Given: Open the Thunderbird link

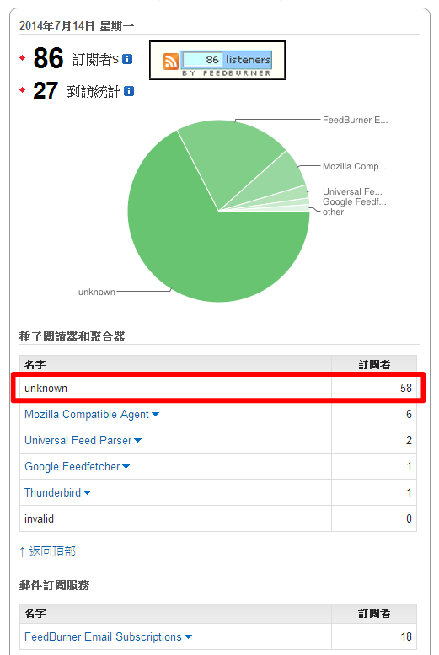Looking at the screenshot, I should pyautogui.click(x=52, y=493).
